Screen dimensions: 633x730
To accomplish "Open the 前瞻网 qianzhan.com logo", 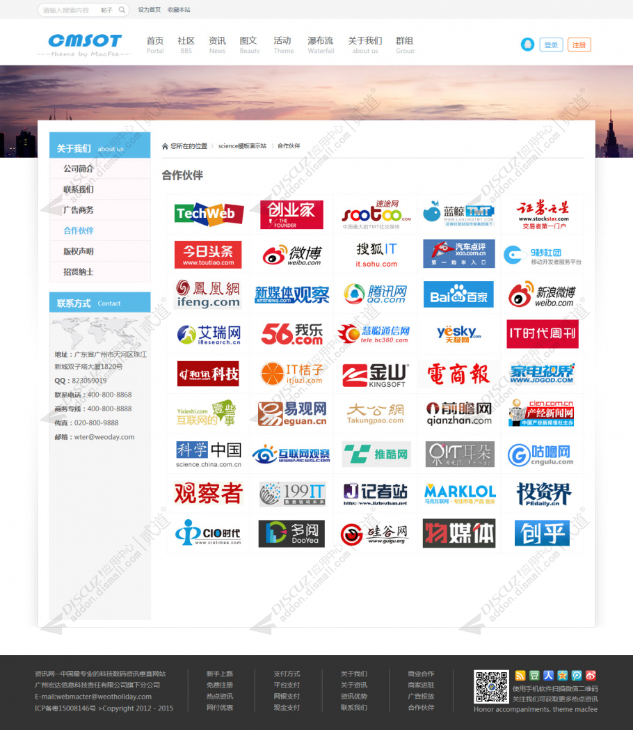I will pyautogui.click(x=459, y=414).
